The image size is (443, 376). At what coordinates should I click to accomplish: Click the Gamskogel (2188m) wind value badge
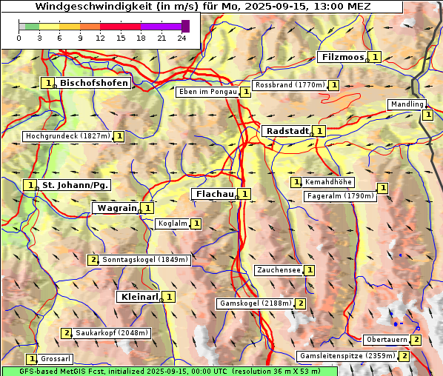tap(300, 303)
